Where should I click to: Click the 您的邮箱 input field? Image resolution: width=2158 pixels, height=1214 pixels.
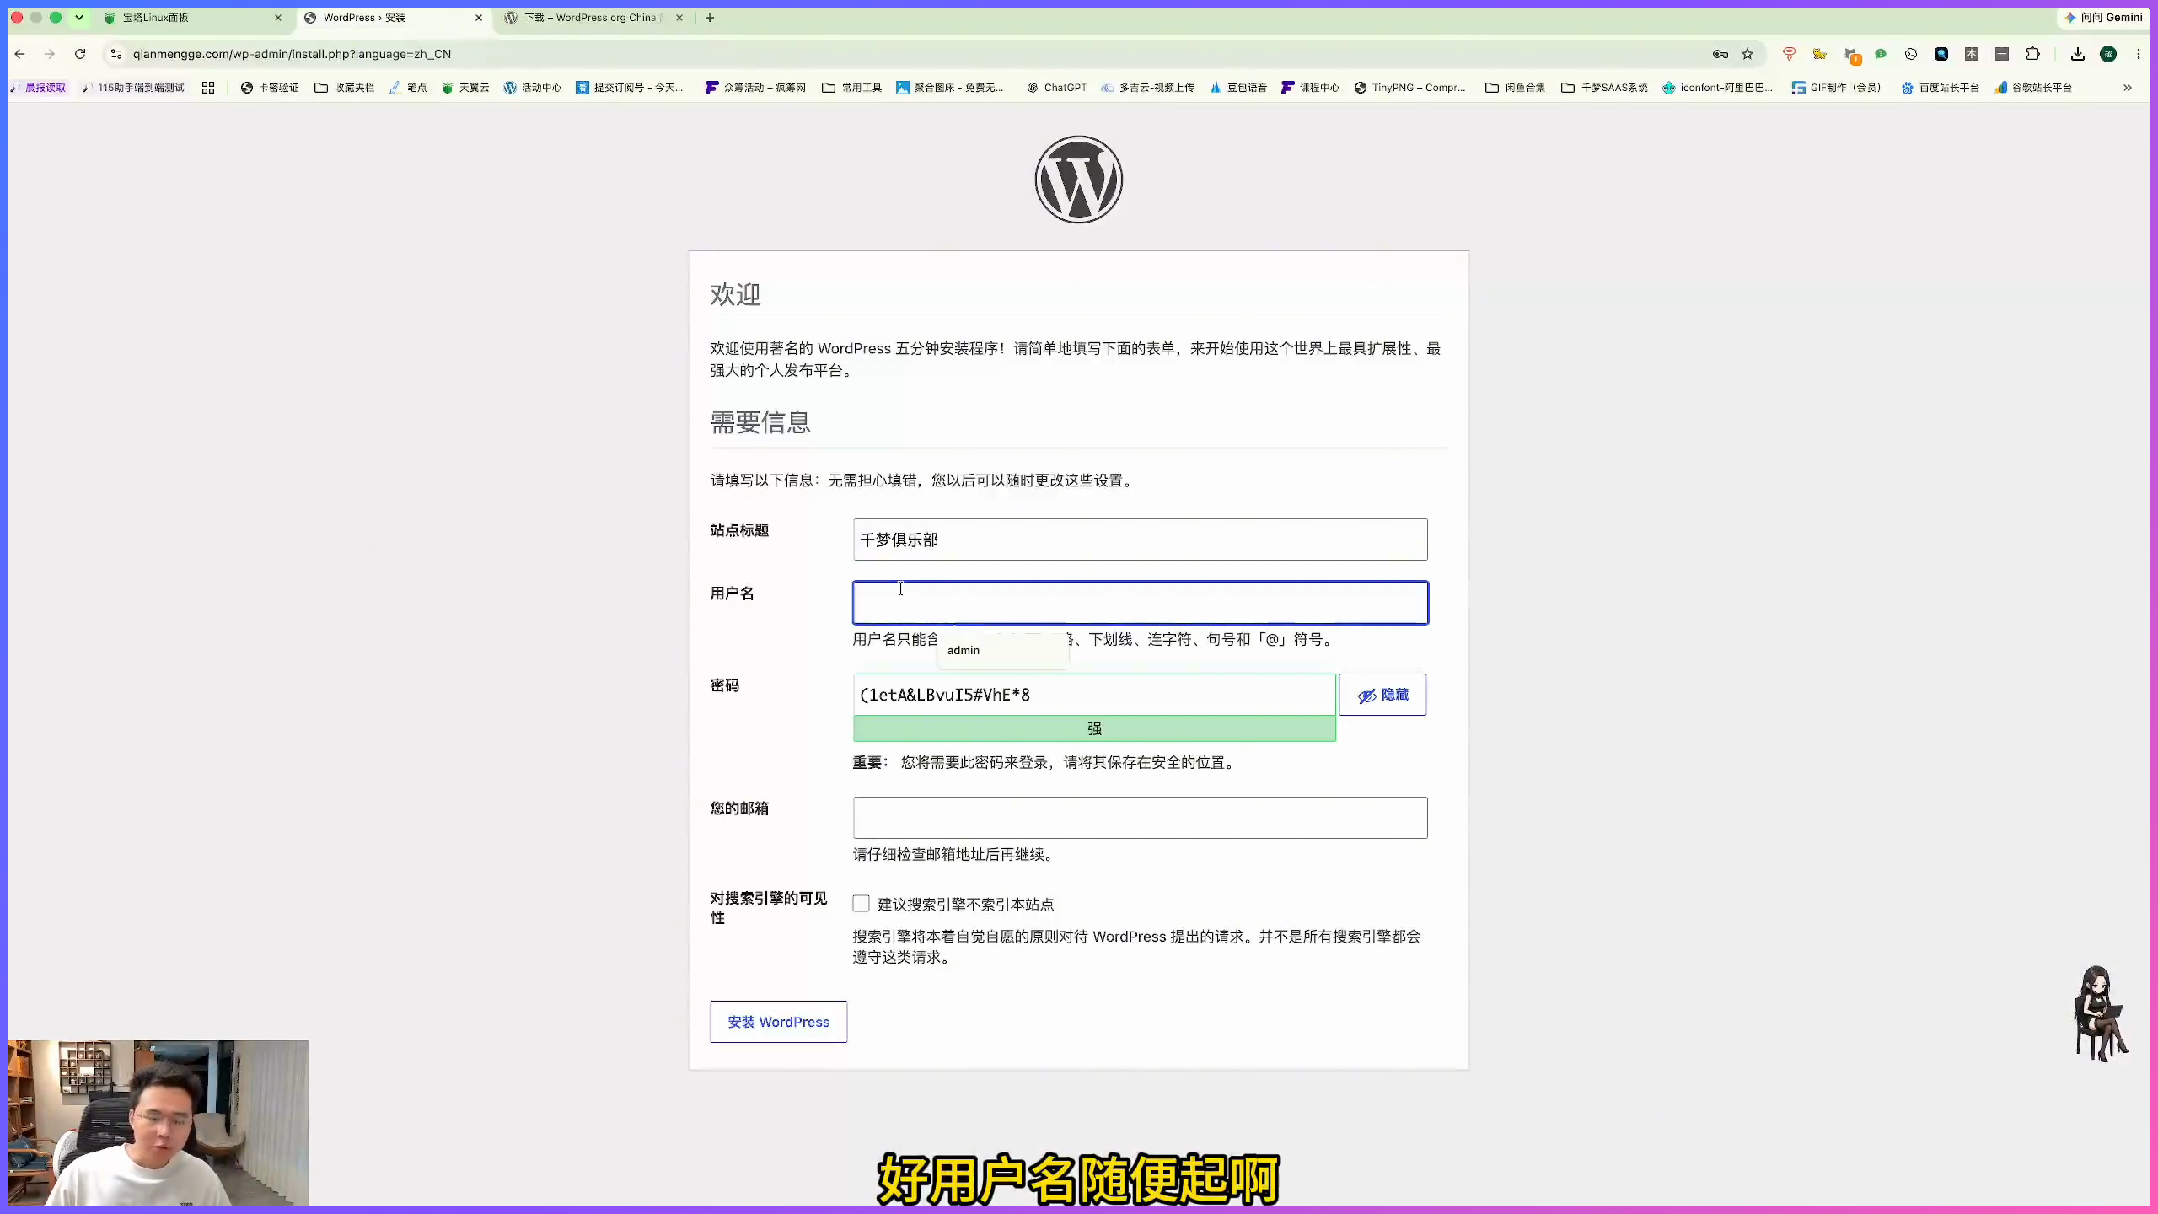1140,818
